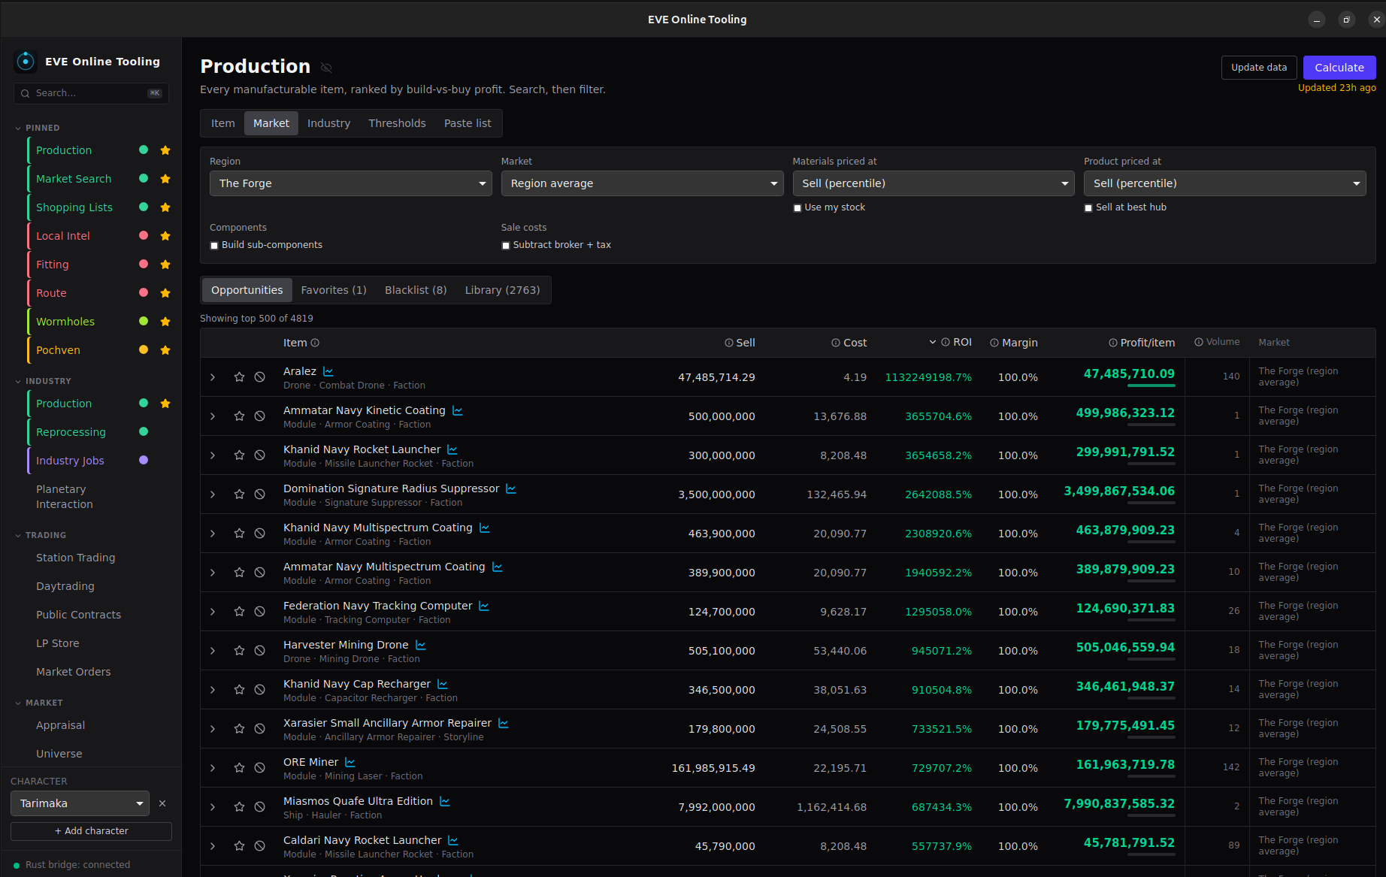Click the star beside Local Intel

click(x=165, y=236)
